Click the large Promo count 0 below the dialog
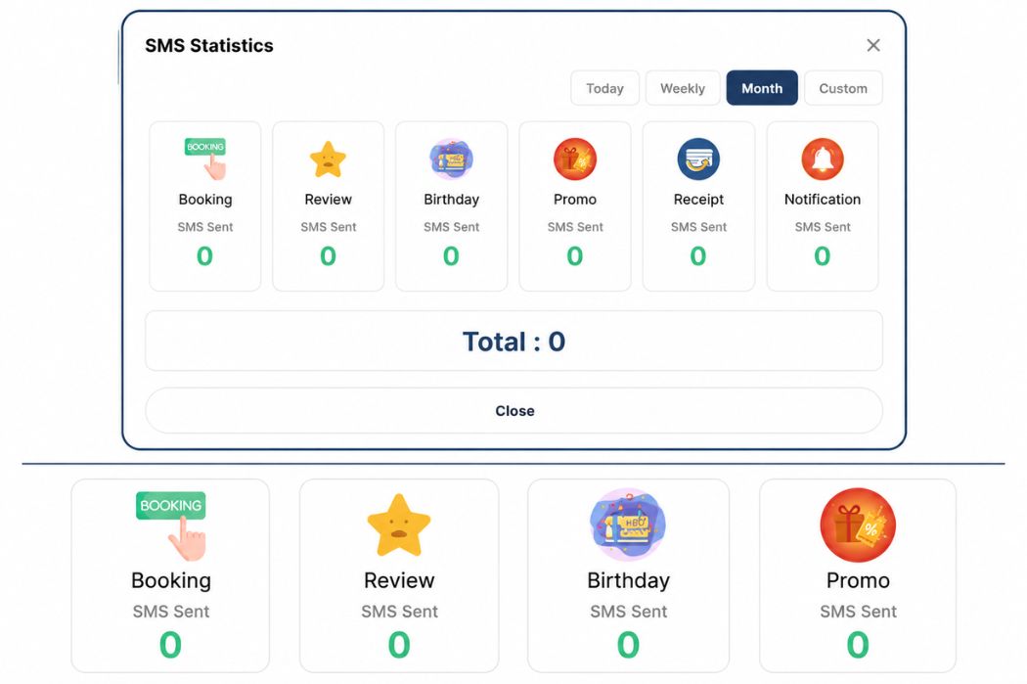This screenshot has width=1027, height=684. coord(858,645)
